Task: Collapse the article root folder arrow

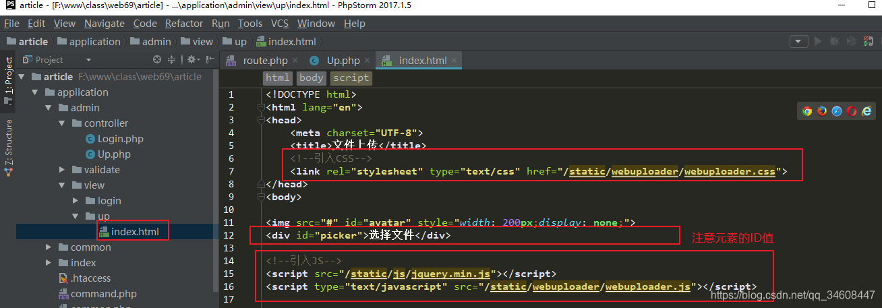Action: [x=22, y=77]
